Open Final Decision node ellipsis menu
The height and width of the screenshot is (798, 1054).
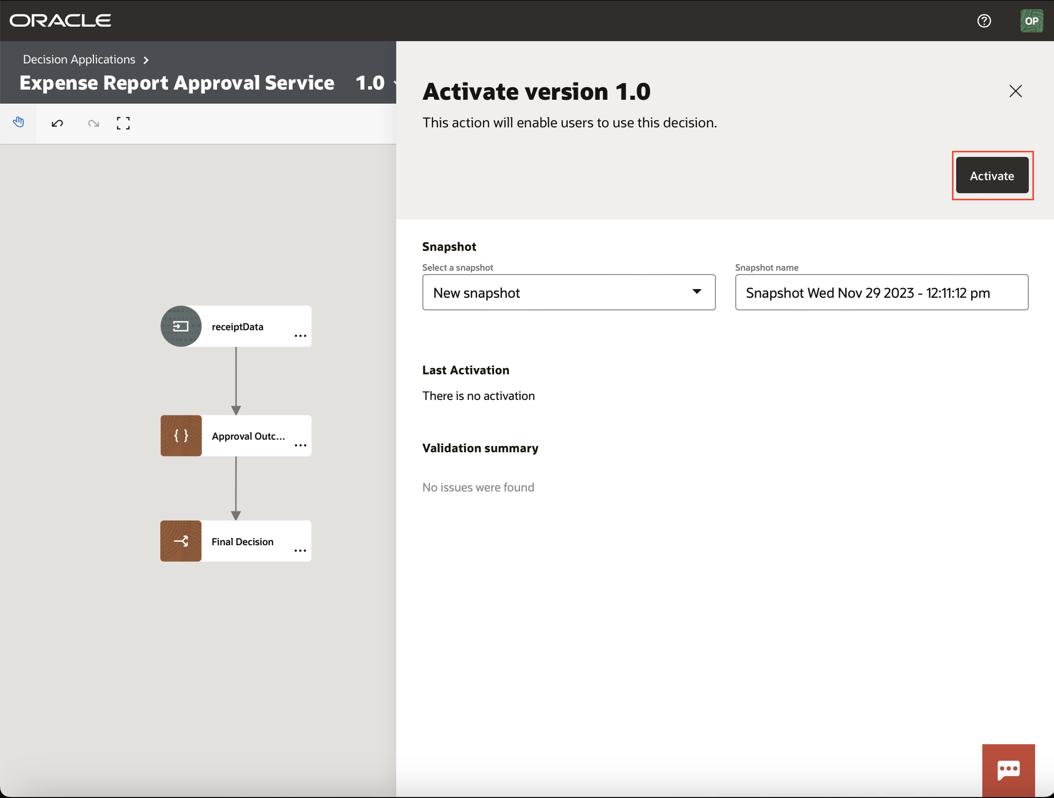click(x=300, y=551)
